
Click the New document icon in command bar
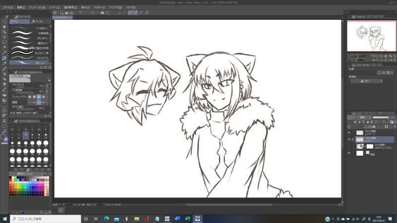tap(62, 12)
